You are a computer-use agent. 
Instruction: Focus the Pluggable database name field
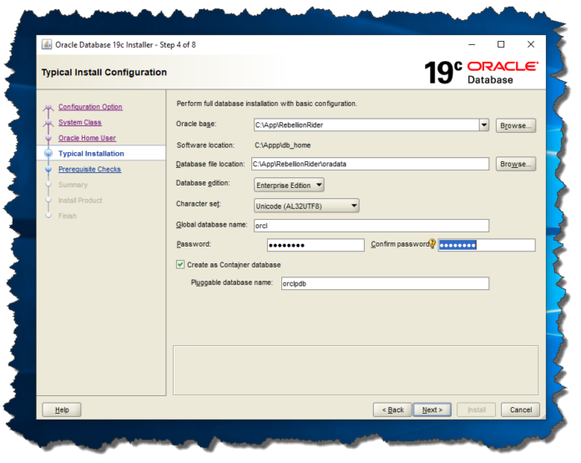(385, 283)
